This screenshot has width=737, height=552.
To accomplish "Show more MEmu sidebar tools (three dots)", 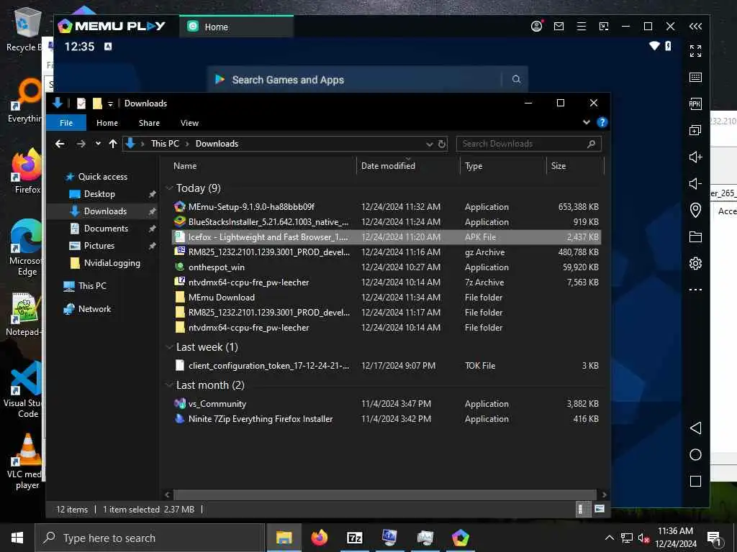I will (695, 290).
